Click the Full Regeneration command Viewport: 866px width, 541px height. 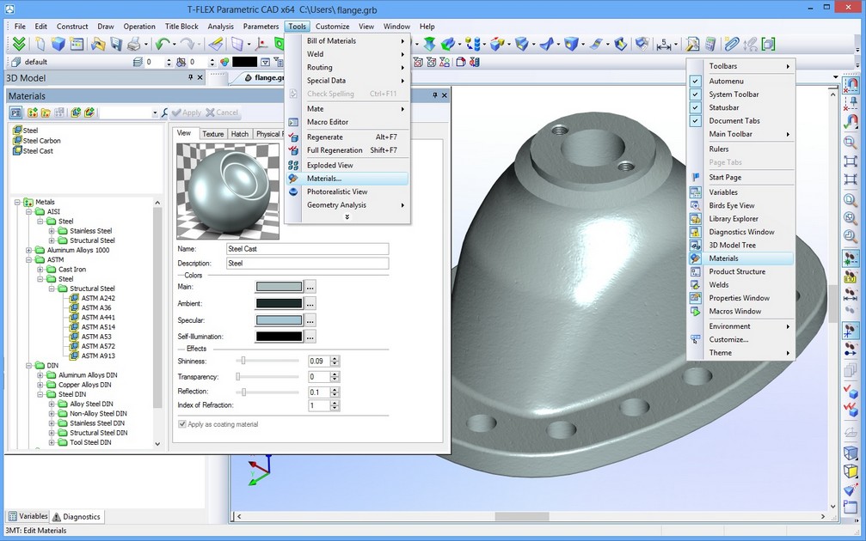(335, 150)
